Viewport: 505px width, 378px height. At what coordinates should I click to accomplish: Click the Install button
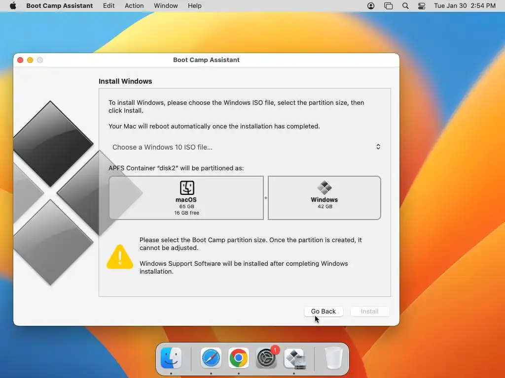tap(369, 311)
